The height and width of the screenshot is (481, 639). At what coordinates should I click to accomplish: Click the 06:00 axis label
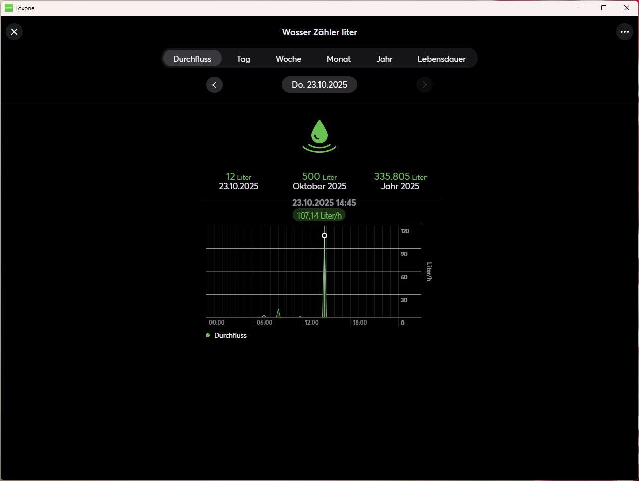[264, 323]
